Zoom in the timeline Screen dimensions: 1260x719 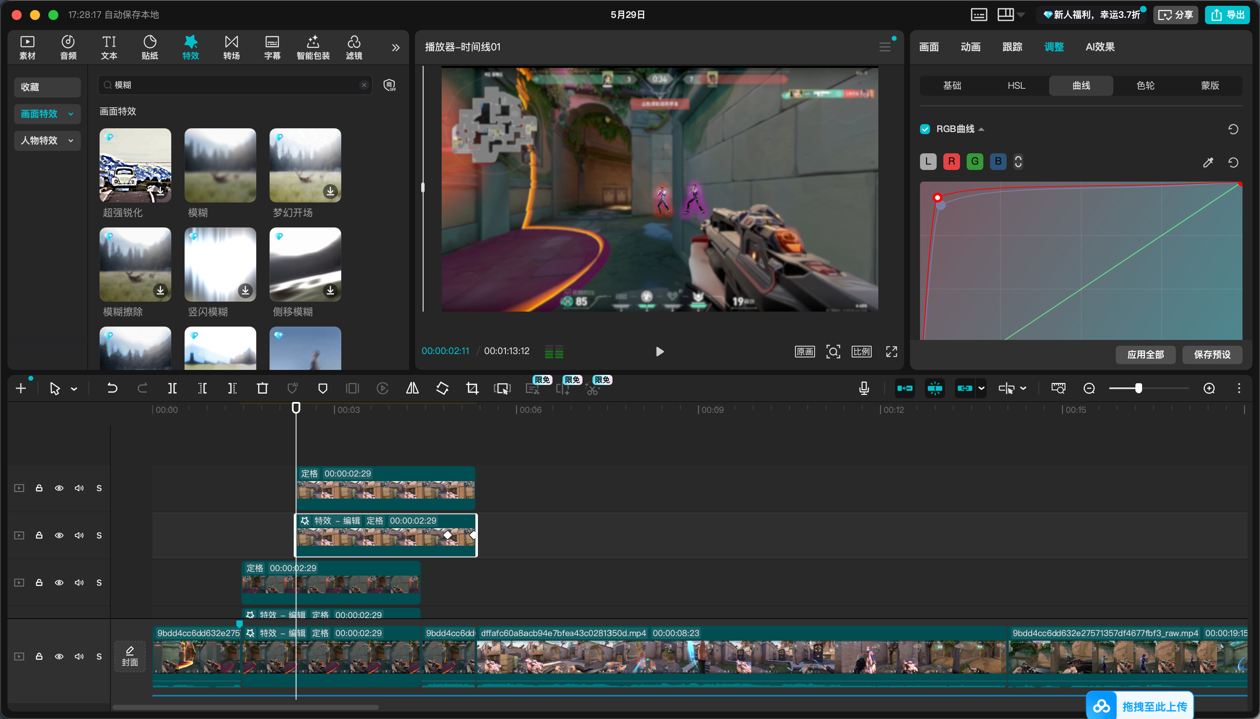(1209, 388)
